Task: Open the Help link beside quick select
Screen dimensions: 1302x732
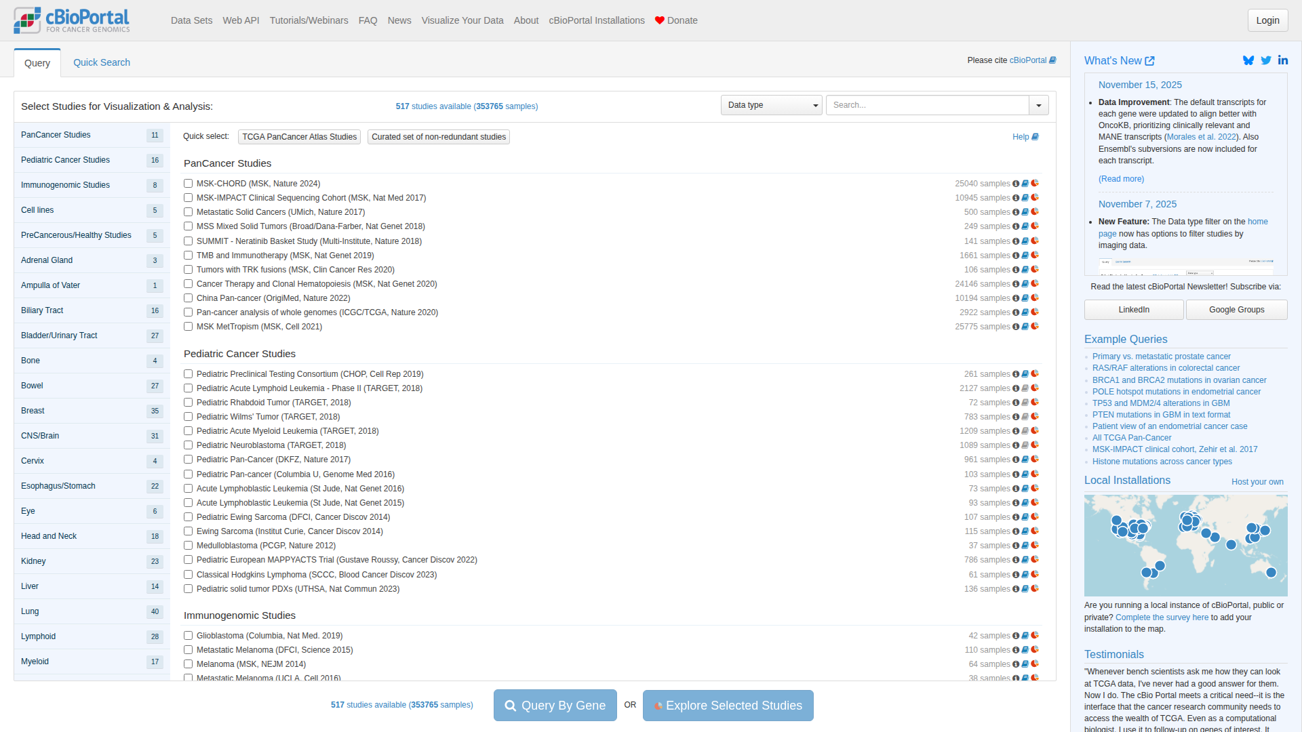Action: [1025, 137]
